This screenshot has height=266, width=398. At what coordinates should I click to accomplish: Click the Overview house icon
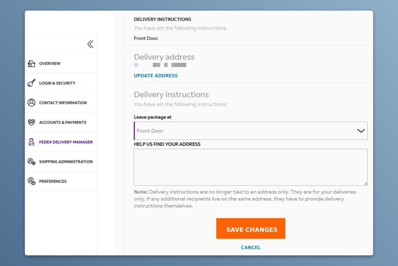point(31,63)
